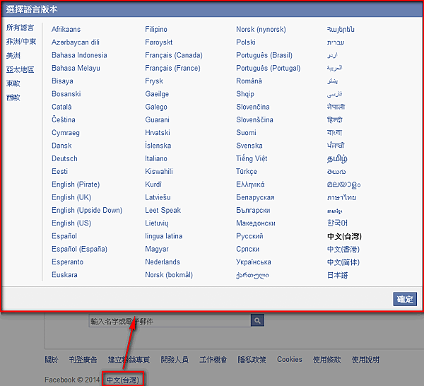Choose Català
424x386 pixels.
point(61,107)
